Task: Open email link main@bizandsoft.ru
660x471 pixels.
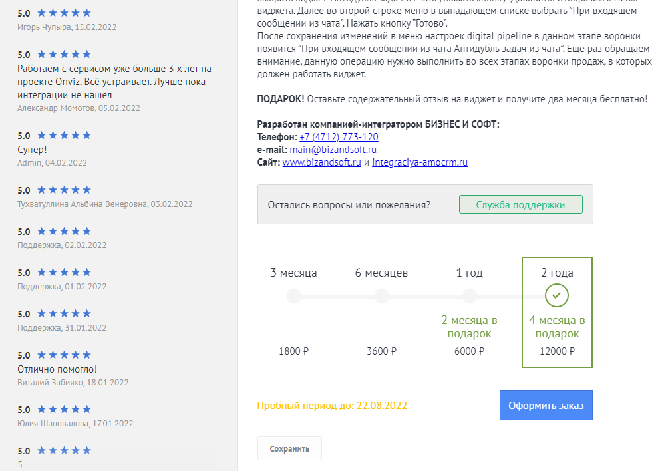Action: point(333,150)
